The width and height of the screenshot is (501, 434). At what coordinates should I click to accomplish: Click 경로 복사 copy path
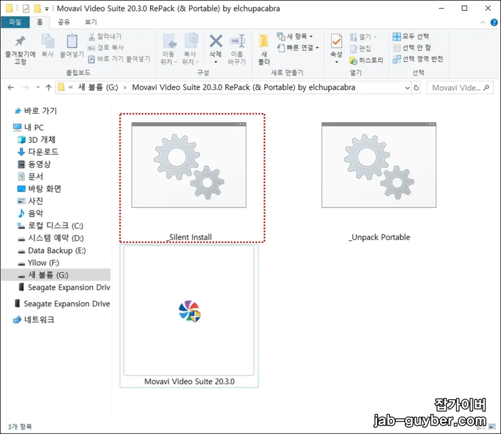point(106,48)
